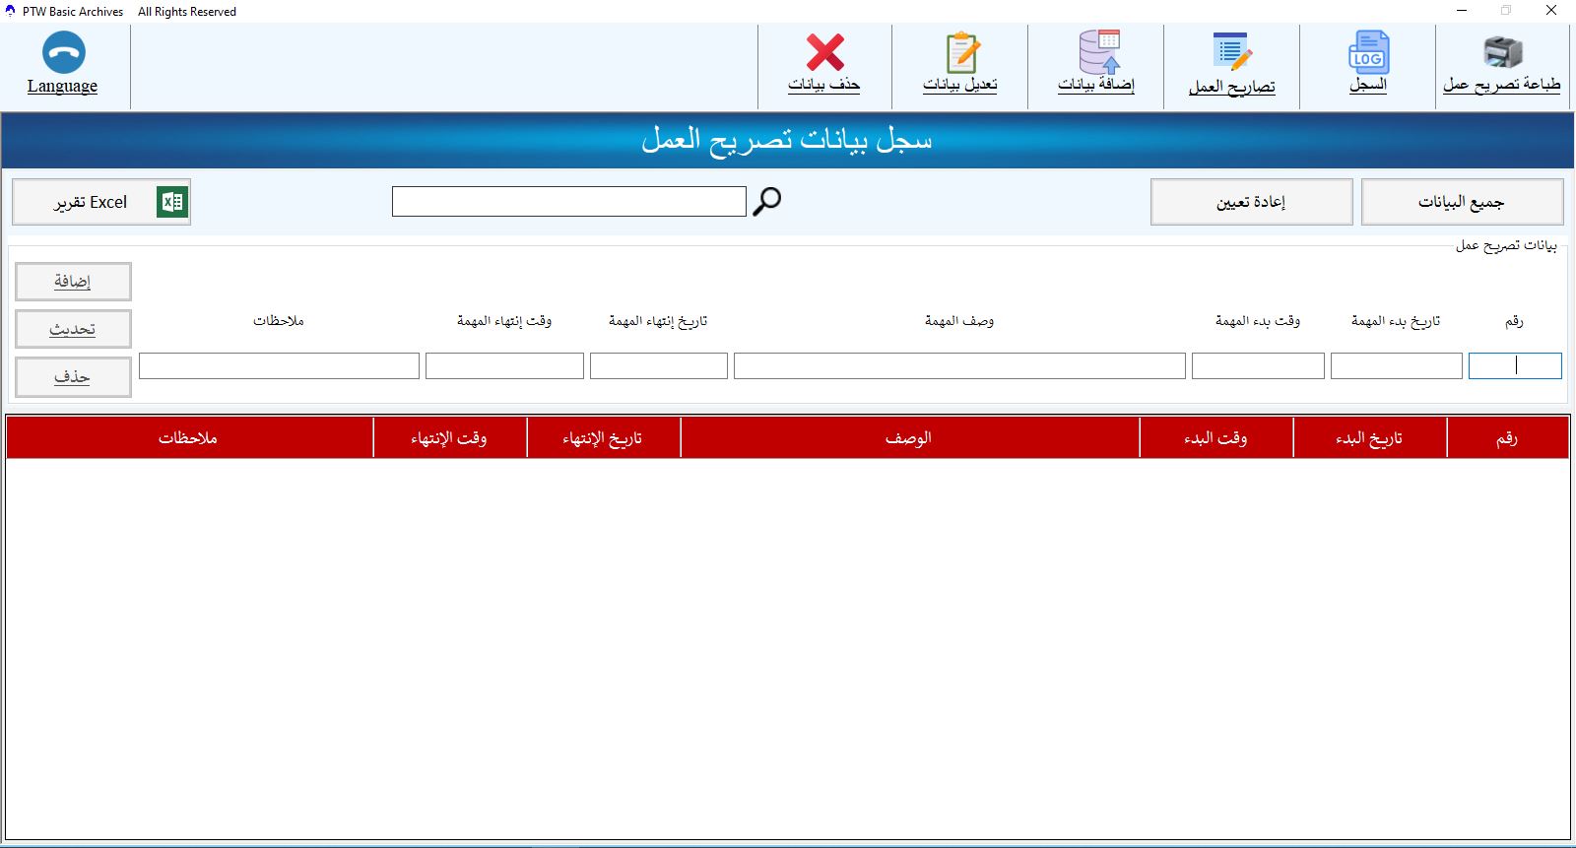The image size is (1576, 848).
Task: Show all data with جميع البيانات button
Action: point(1462,202)
